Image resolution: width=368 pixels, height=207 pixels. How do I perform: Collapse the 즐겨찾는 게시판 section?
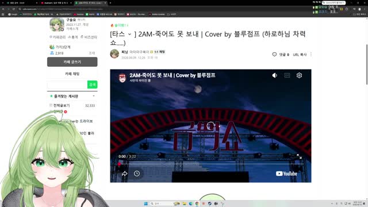[x=94, y=96]
